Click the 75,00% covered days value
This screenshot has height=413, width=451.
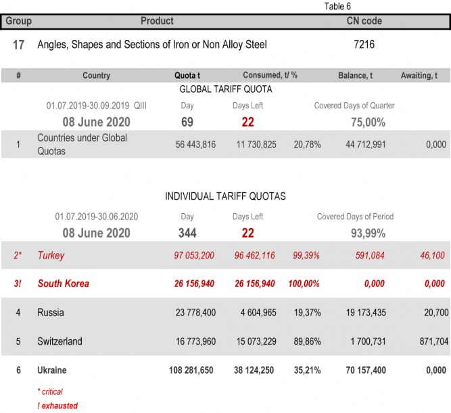[368, 122]
